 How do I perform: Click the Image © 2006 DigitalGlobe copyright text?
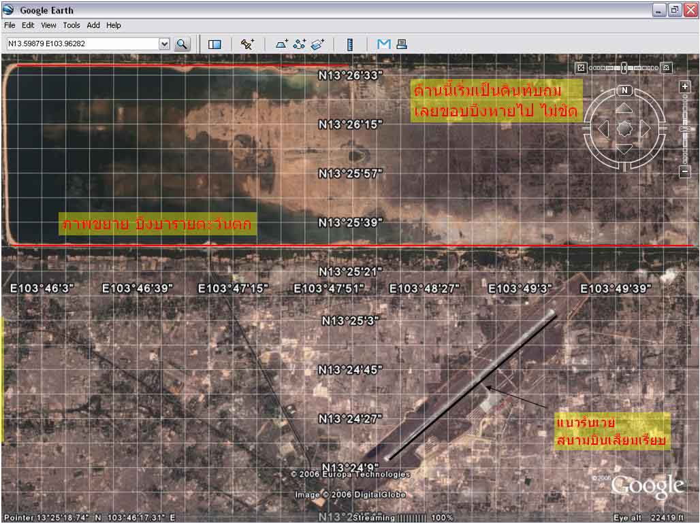351,494
